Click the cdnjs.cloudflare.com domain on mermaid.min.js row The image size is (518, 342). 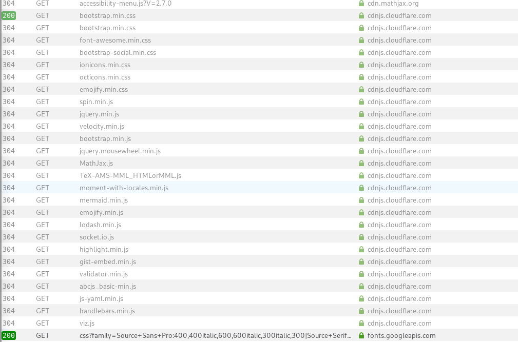pos(399,200)
